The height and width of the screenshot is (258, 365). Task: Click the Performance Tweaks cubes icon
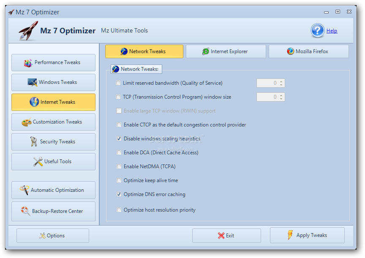click(28, 63)
